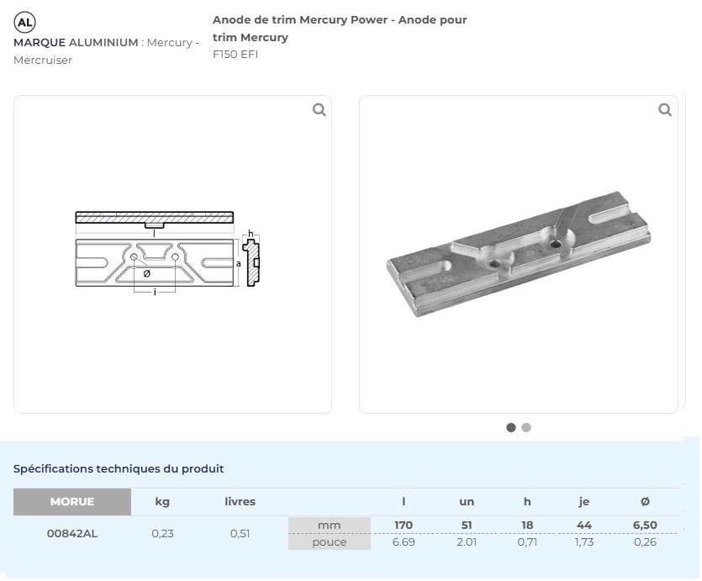Click the 'je' column header
702x581 pixels.
coord(583,502)
